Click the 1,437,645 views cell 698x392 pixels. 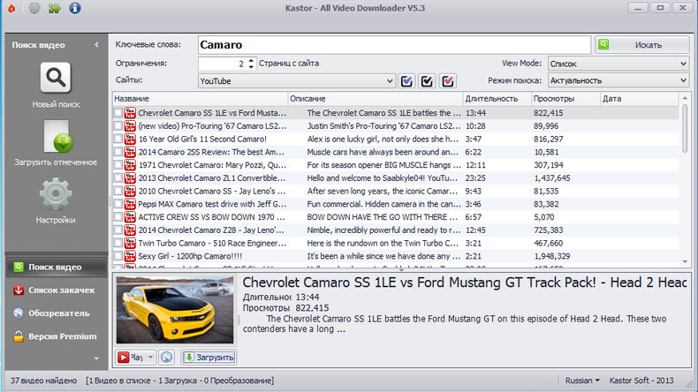[x=552, y=178]
